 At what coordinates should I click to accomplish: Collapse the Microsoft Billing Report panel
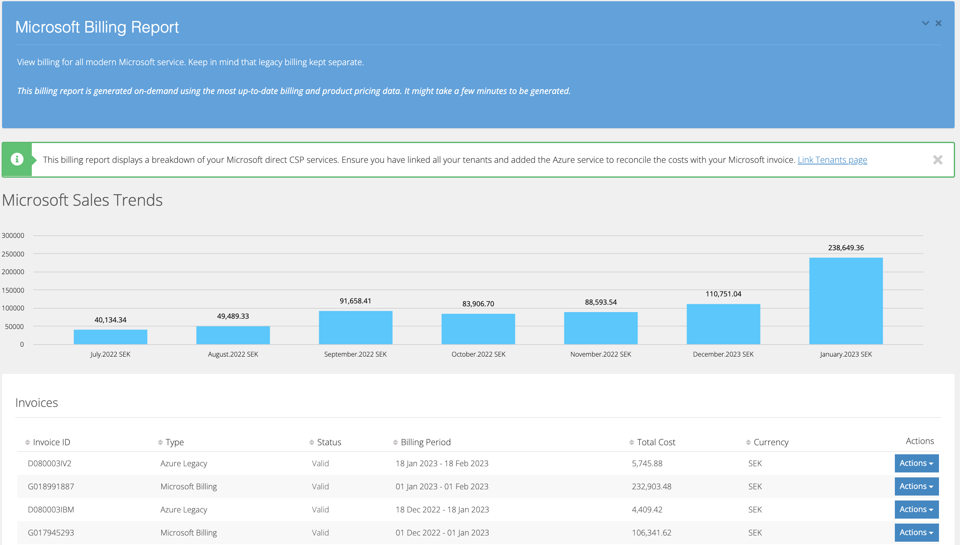(x=925, y=23)
